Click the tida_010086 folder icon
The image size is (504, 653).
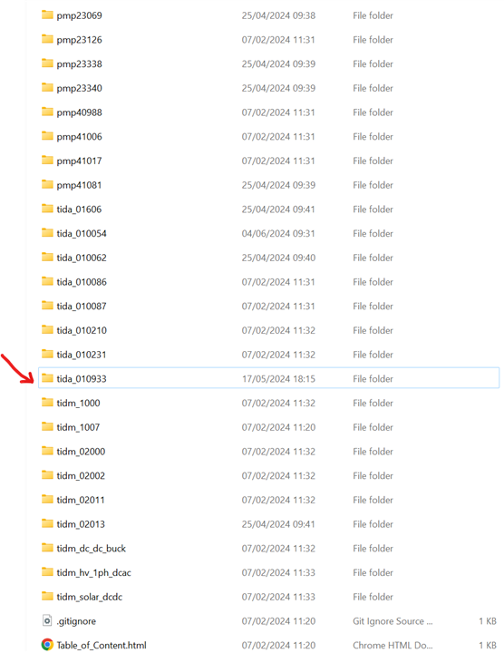click(47, 281)
